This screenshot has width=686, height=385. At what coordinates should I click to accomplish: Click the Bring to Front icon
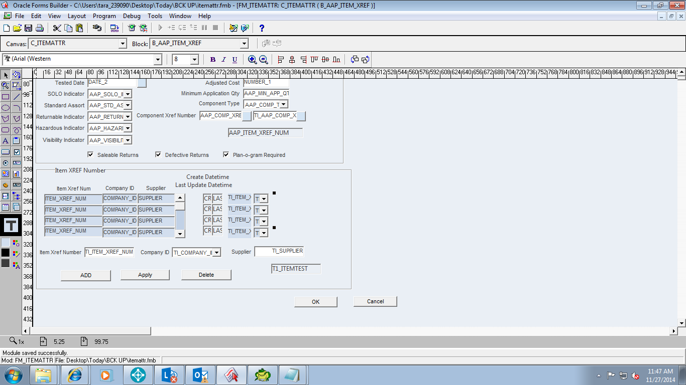pyautogui.click(x=355, y=60)
